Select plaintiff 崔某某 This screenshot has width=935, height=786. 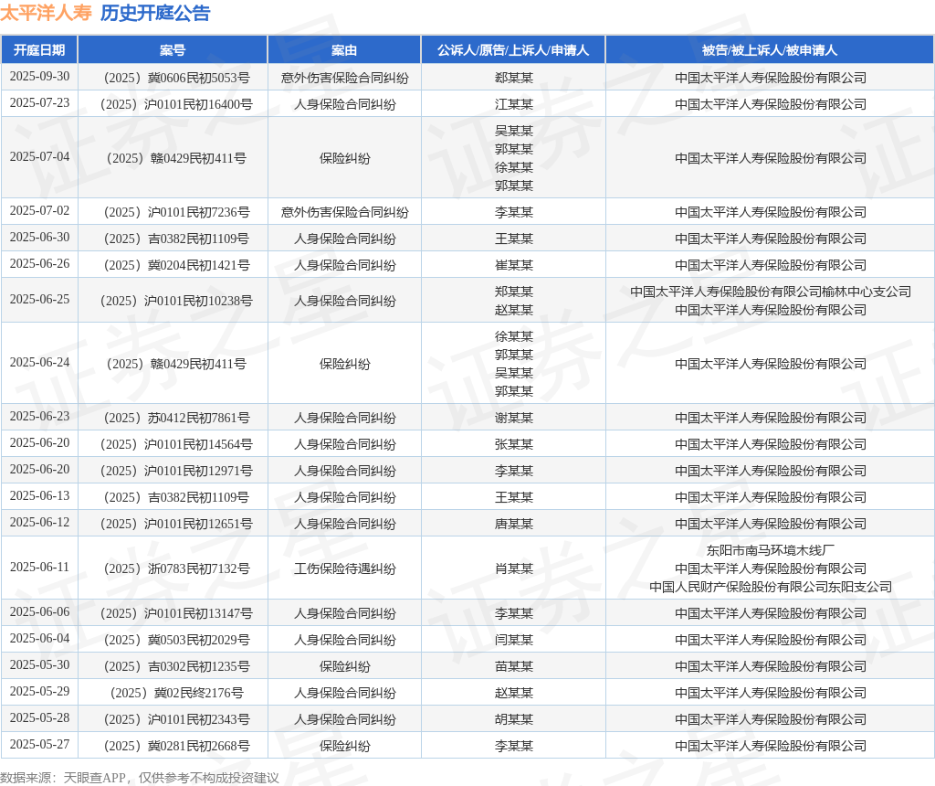coord(513,265)
